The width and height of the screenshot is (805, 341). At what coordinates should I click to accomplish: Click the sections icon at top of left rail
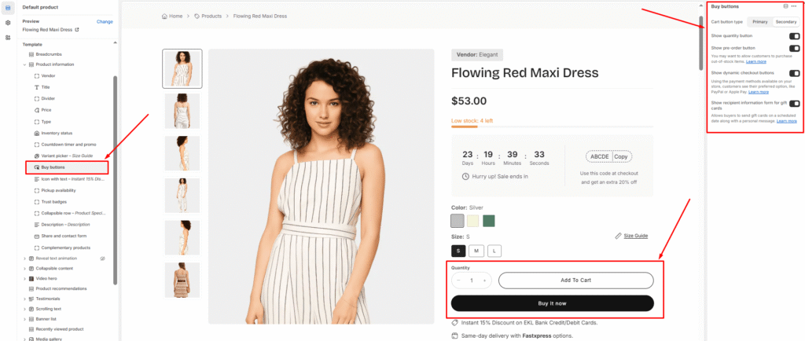tap(7, 8)
